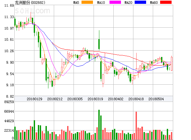Click the 10.61 price axis label
This screenshot has height=140, width=191.
9,39
